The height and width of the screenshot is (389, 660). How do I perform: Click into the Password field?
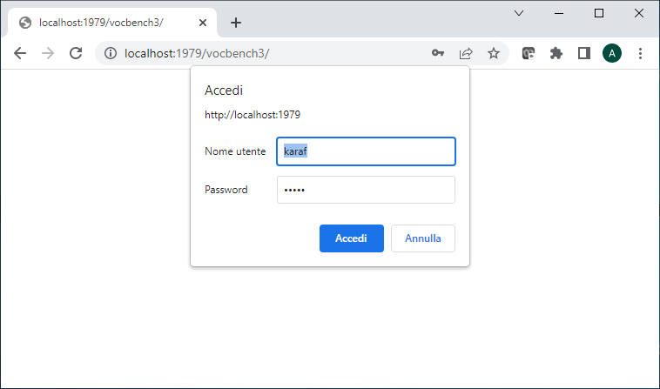(x=366, y=190)
